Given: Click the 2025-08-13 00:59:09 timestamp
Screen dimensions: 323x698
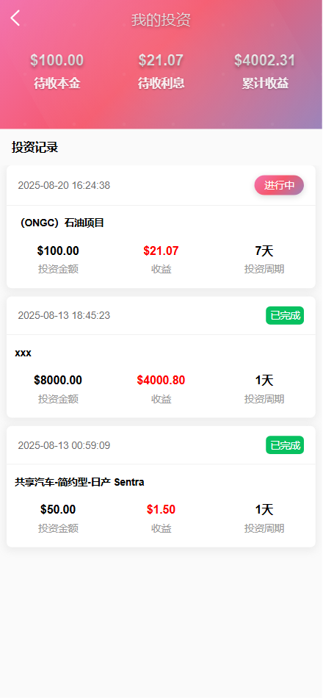Looking at the screenshot, I should [64, 445].
